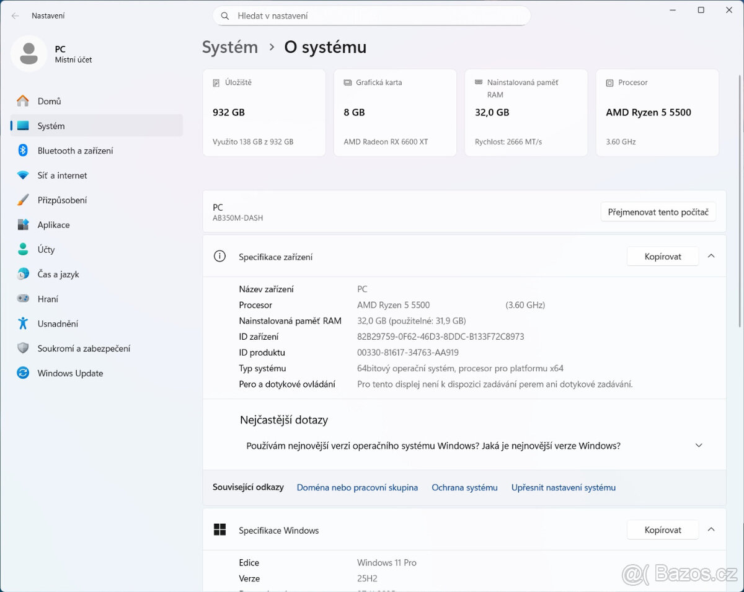Open the Aplikace section
Screen dimensions: 744x592
53,224
